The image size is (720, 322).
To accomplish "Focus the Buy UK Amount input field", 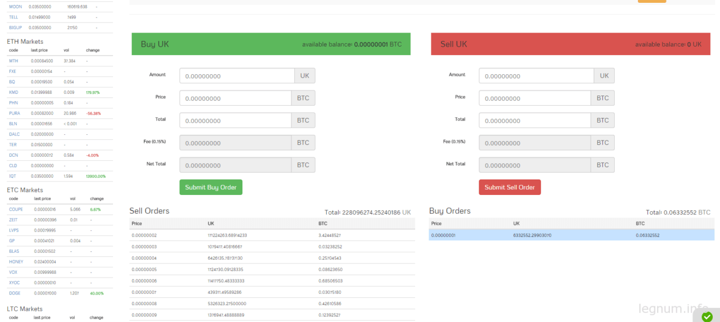I will click(x=237, y=76).
